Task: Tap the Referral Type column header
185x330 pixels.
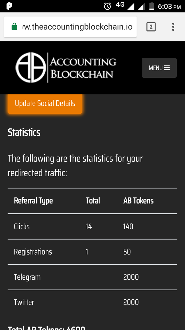Action: tap(33, 201)
